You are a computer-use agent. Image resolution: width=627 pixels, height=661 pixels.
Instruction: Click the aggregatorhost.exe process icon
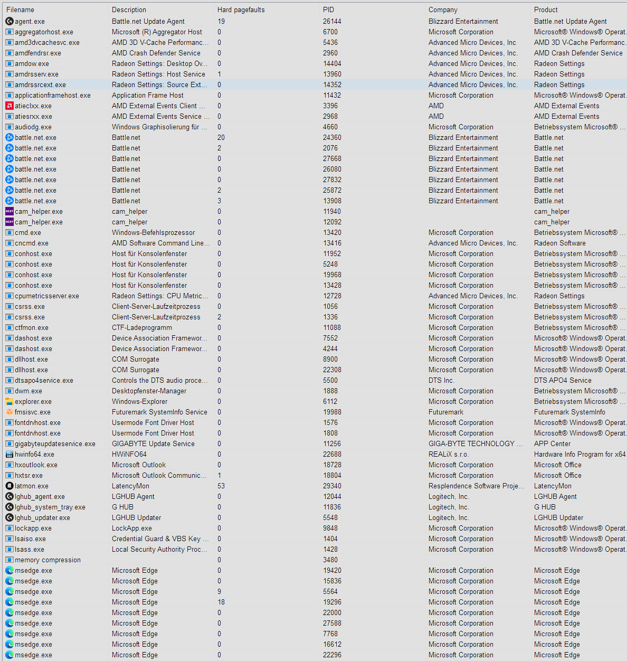tap(9, 32)
